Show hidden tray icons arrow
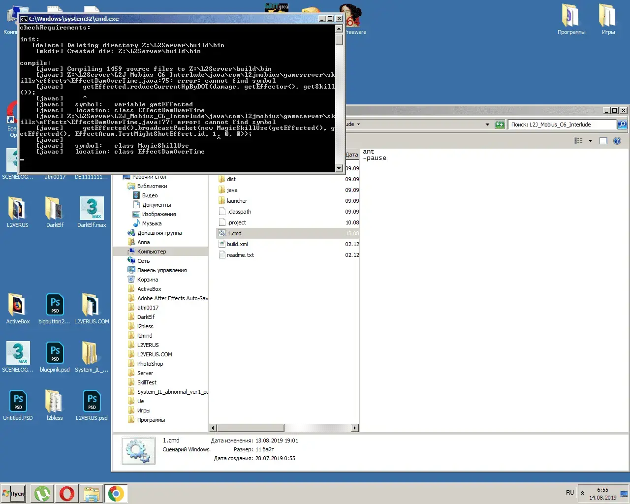 [582, 493]
